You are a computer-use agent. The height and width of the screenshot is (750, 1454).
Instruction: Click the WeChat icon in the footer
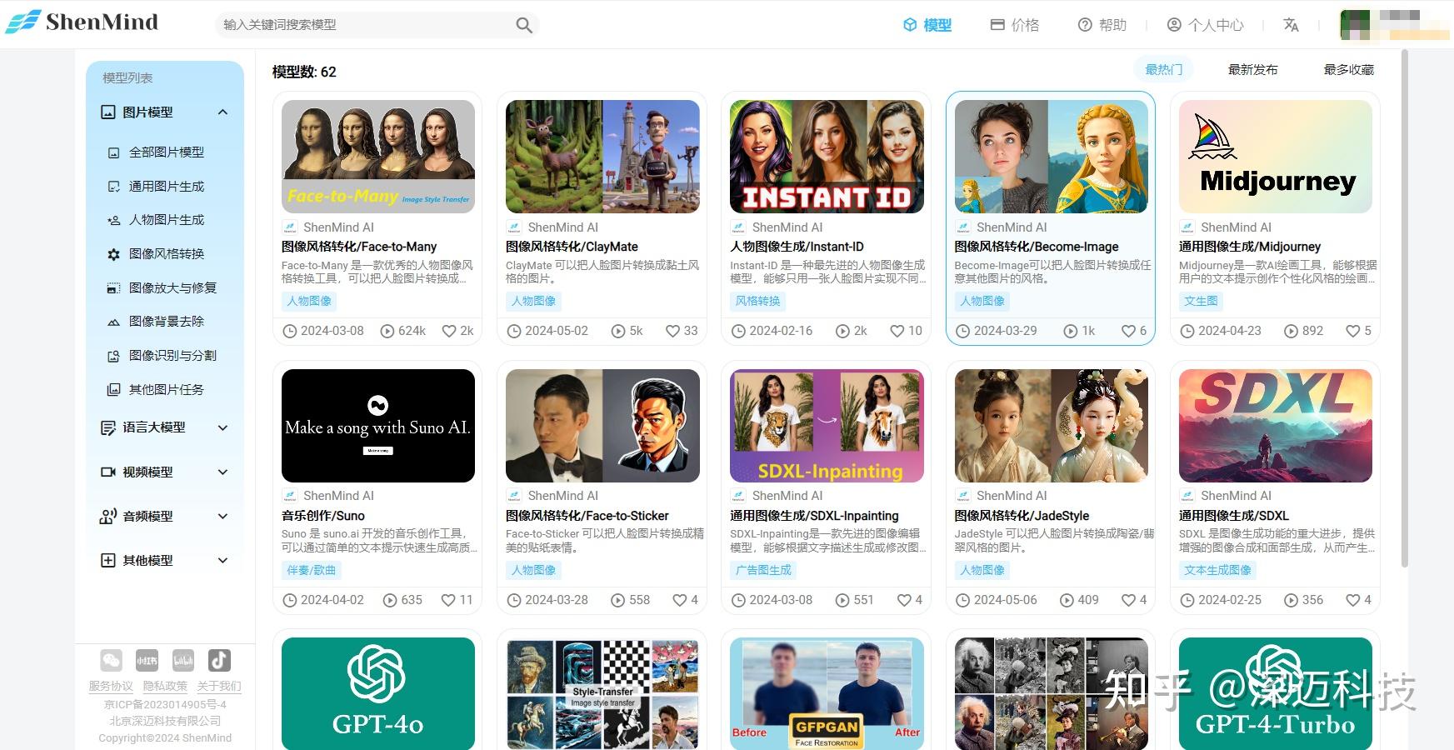click(x=111, y=660)
